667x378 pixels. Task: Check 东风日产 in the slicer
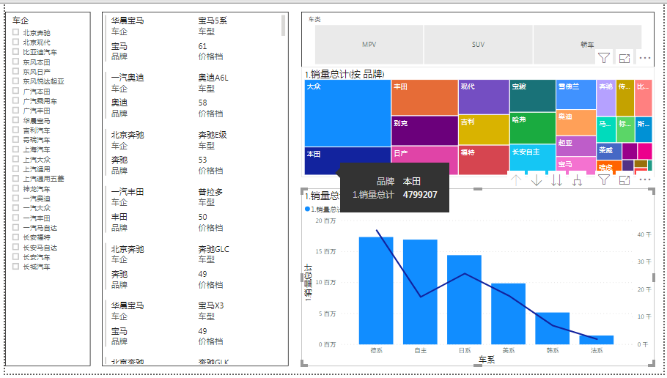[x=15, y=71]
